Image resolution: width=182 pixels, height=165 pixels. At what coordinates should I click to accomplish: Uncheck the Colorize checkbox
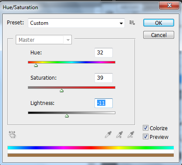tap(145, 128)
